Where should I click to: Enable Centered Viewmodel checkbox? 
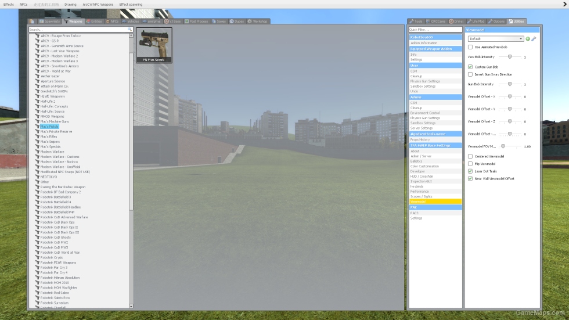pos(470,156)
